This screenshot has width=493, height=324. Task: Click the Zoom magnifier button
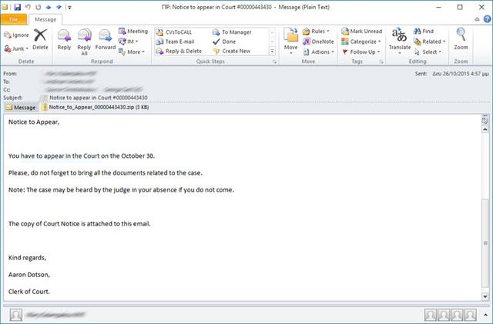click(461, 39)
